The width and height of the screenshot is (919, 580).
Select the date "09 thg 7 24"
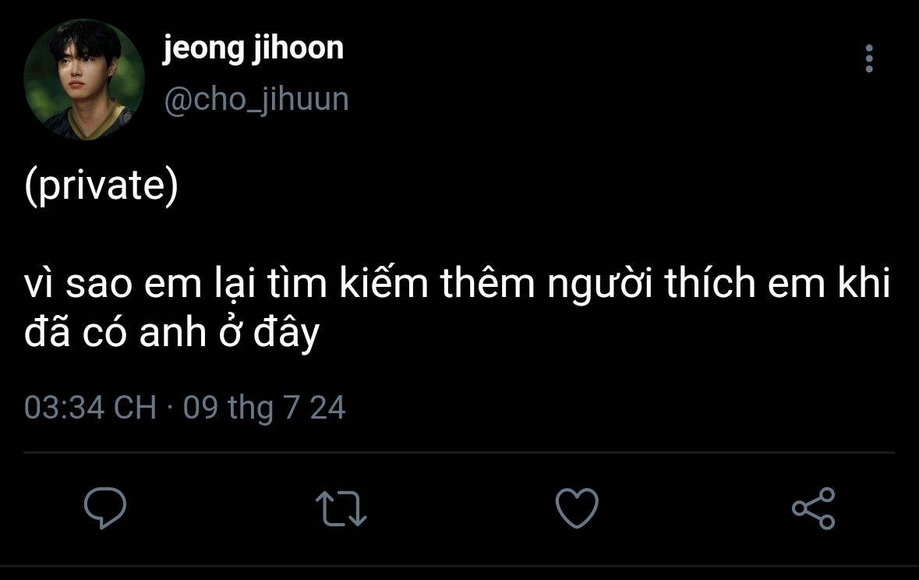click(264, 408)
